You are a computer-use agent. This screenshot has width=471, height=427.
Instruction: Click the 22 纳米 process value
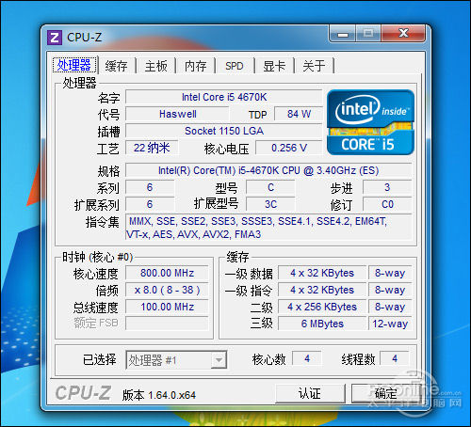coord(152,148)
